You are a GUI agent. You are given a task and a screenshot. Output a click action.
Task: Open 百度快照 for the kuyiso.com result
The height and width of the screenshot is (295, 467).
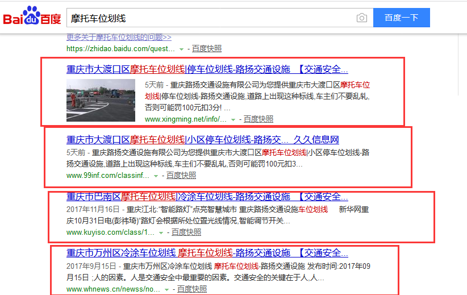click(186, 232)
